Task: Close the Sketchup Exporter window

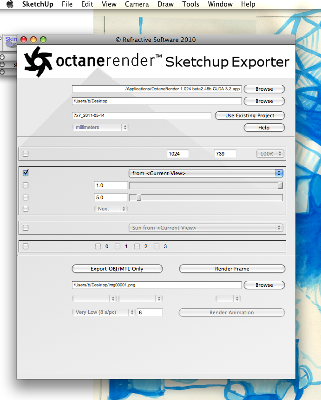Action: [x=24, y=40]
